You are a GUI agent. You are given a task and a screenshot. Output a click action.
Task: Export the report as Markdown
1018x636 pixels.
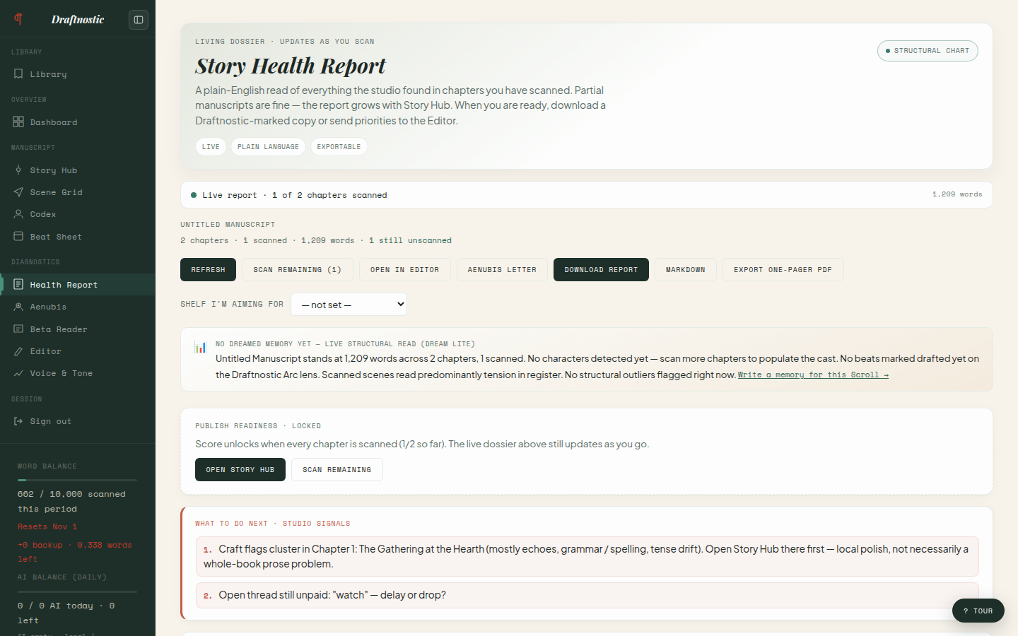[685, 269]
